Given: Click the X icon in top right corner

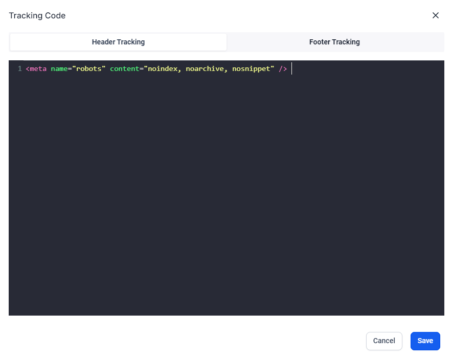Looking at the screenshot, I should tap(435, 15).
